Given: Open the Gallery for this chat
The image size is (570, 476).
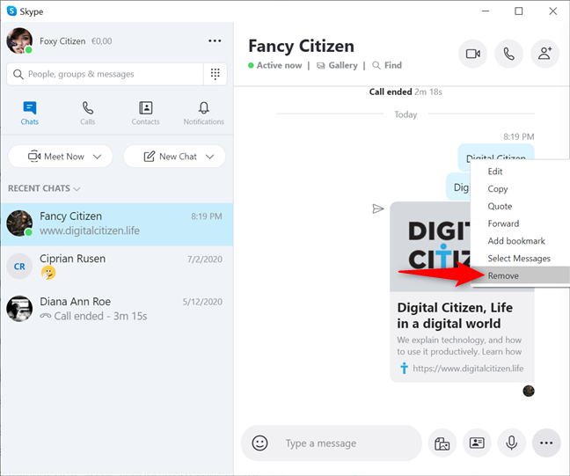Looking at the screenshot, I should [337, 65].
